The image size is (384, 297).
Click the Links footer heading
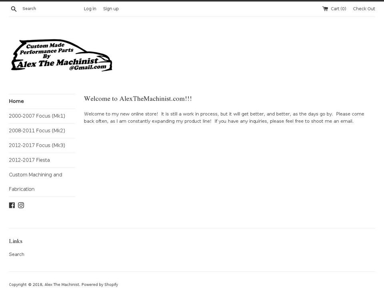[16, 241]
